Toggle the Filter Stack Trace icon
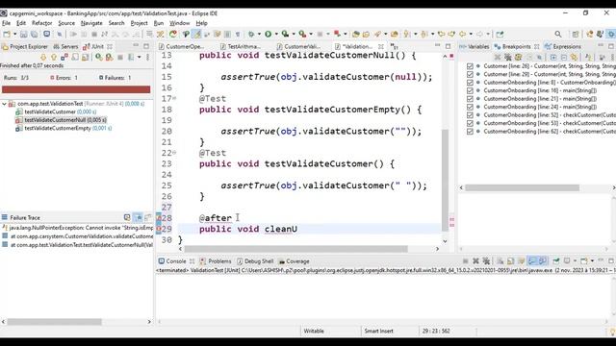 tap(138, 217)
